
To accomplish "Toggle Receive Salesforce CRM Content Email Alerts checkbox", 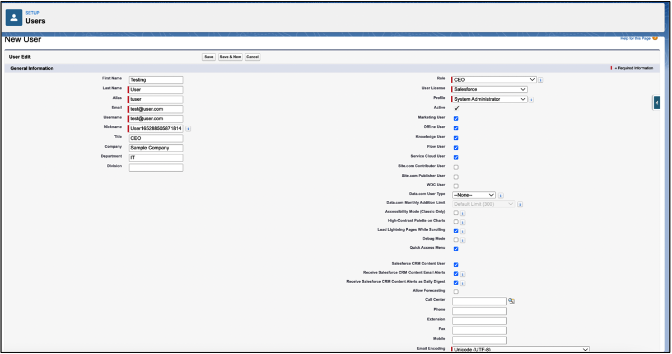I will 456,274.
